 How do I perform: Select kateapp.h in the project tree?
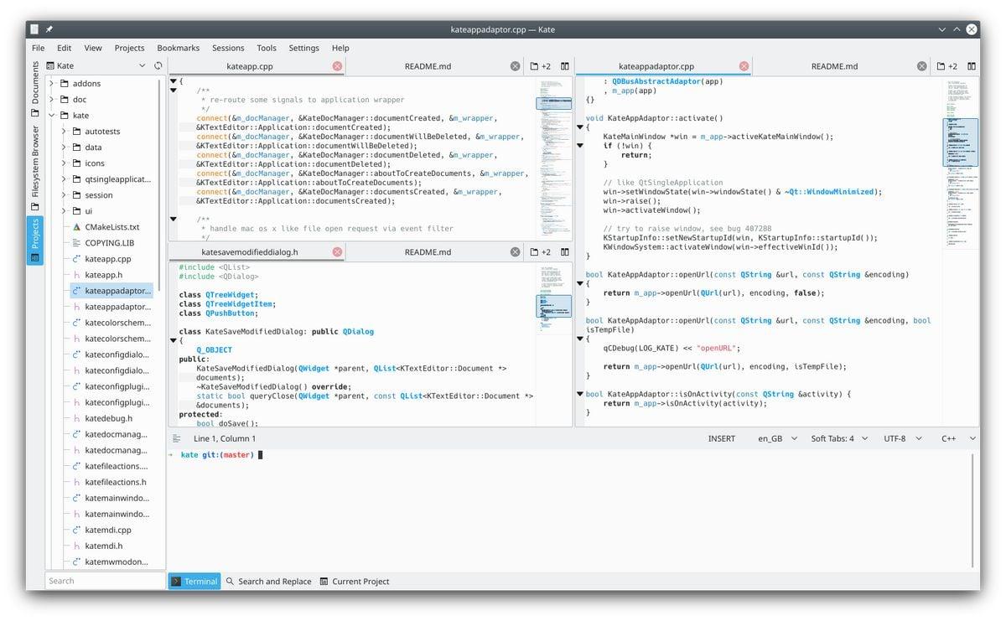[x=104, y=275]
